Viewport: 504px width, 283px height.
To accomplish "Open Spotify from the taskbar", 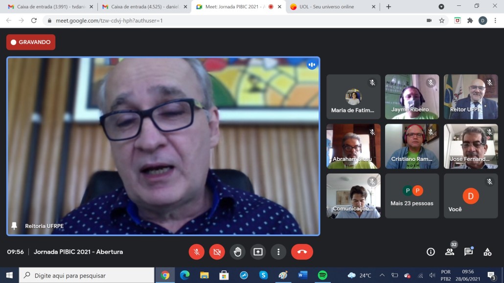I will [322, 275].
